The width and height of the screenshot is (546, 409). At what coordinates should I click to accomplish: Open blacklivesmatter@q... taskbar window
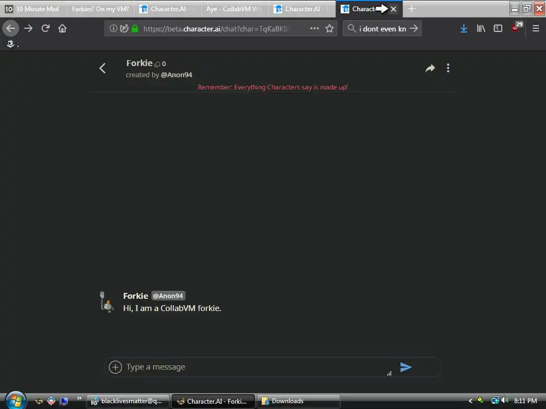(x=128, y=401)
